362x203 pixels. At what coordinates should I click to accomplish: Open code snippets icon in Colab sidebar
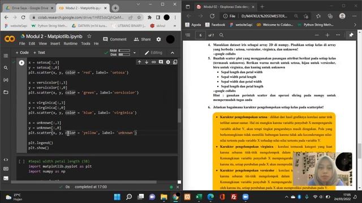point(6,160)
